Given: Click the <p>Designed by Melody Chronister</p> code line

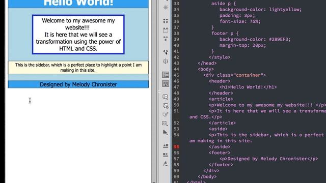Looking at the screenshot, I should (268, 159).
